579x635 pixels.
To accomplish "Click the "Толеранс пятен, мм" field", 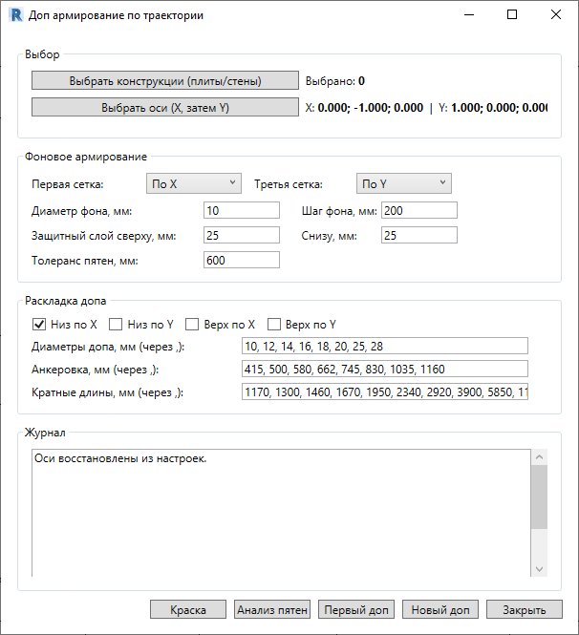I will click(242, 260).
